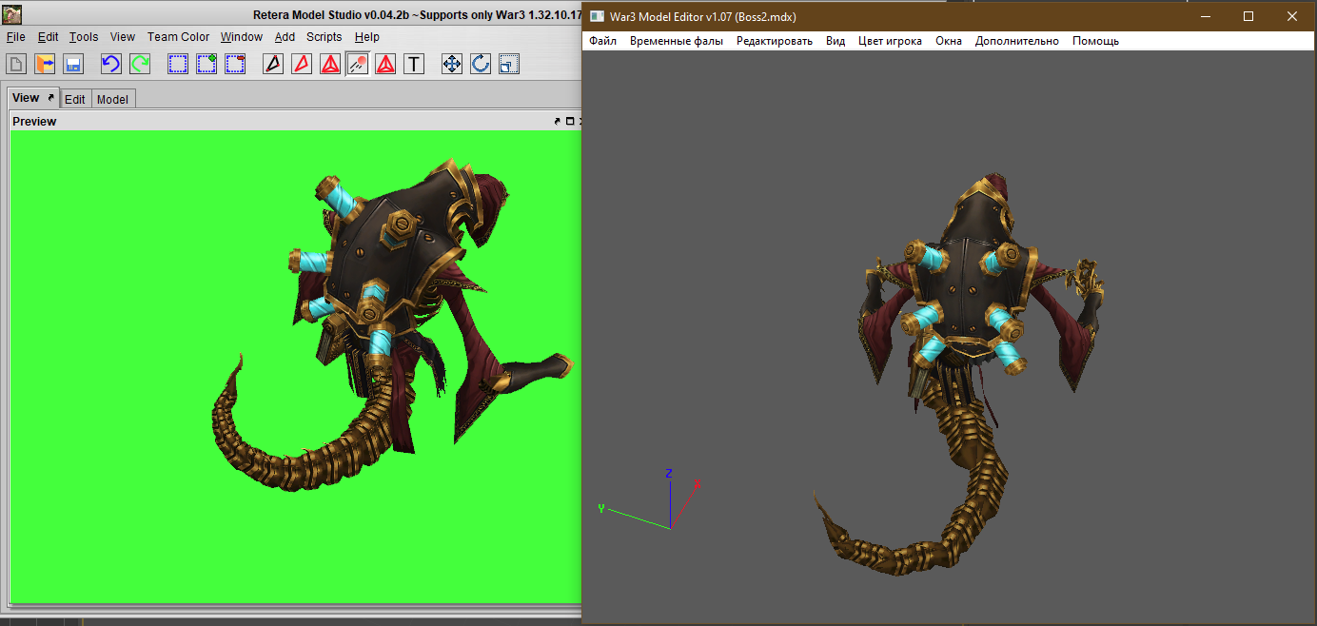Click the XYZ axis gizmo in viewport

pyautogui.click(x=669, y=504)
